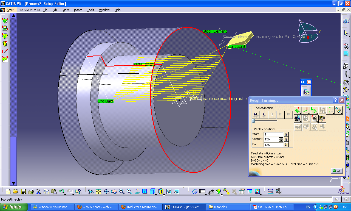This screenshot has width=351, height=211.
Task: Select the Rotate view icon
Action: (x=114, y=191)
